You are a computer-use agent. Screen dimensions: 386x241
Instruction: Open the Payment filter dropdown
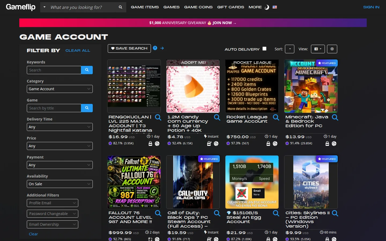[x=60, y=165]
